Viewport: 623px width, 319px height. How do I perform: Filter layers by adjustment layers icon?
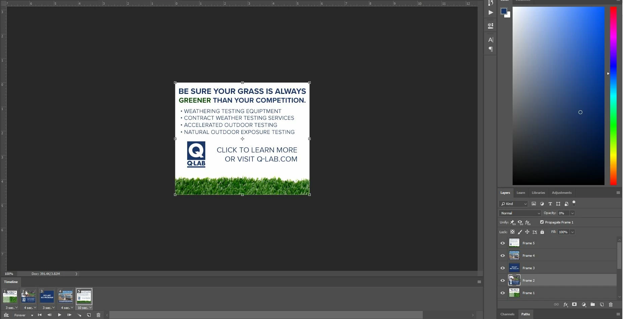point(542,204)
